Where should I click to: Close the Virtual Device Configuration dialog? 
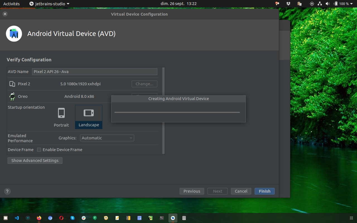pyautogui.click(x=5, y=14)
